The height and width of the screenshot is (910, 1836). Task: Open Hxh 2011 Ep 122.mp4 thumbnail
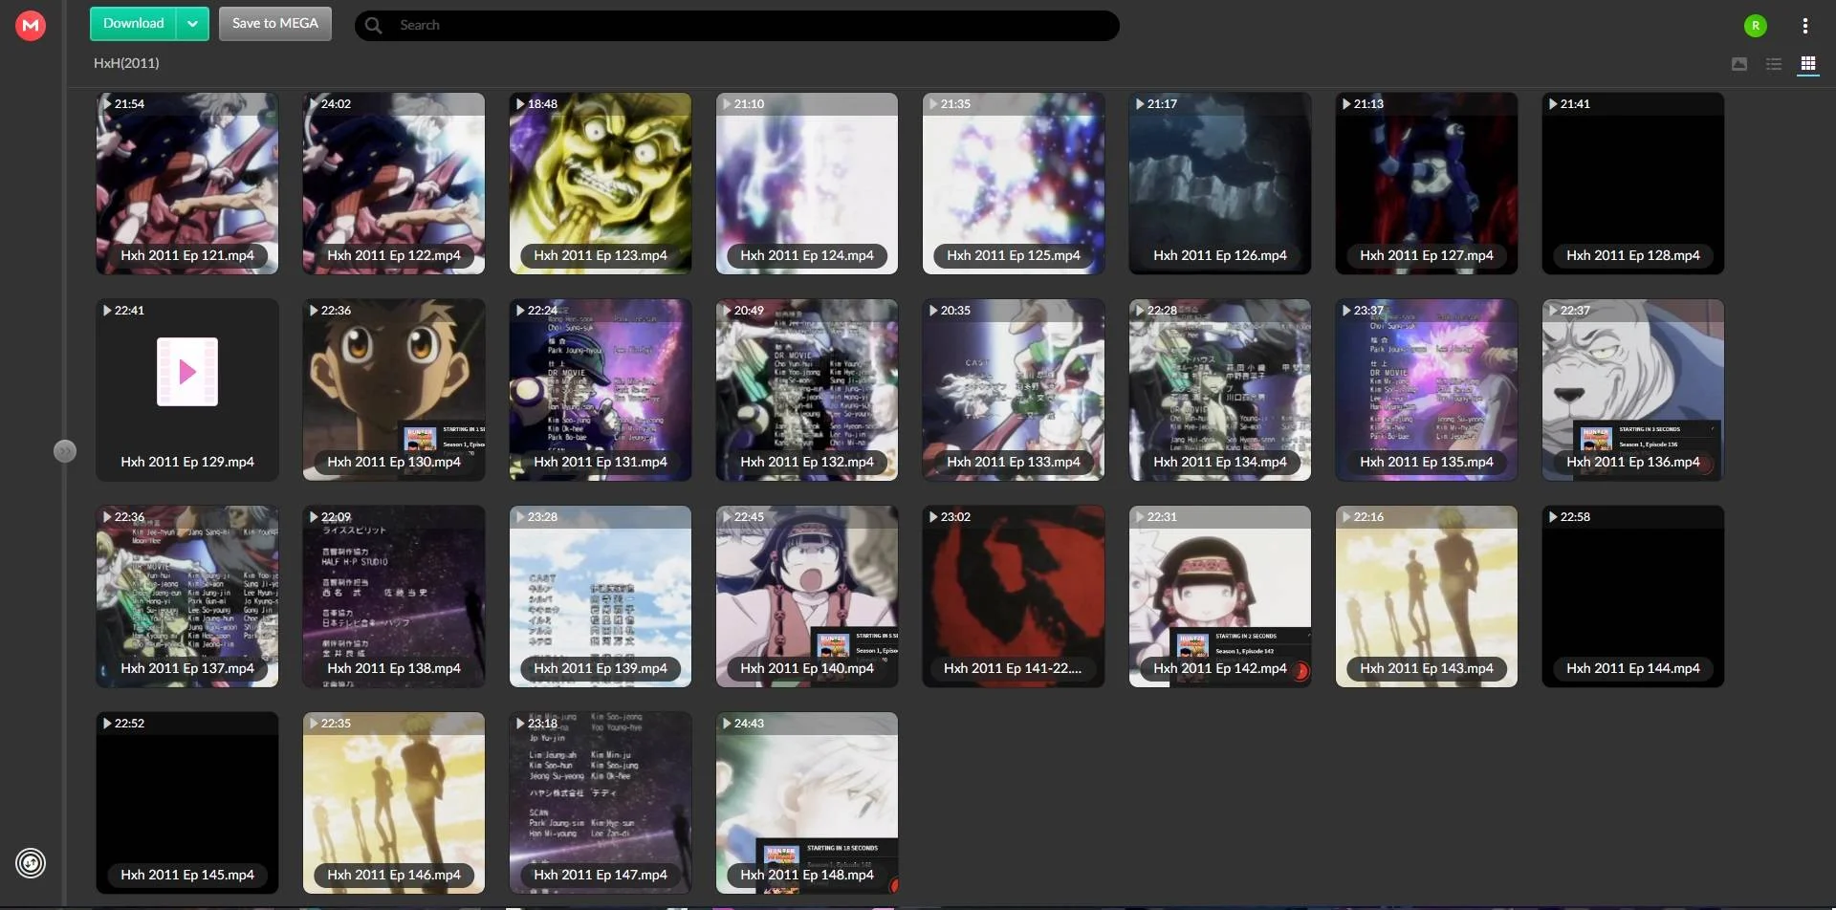(394, 184)
